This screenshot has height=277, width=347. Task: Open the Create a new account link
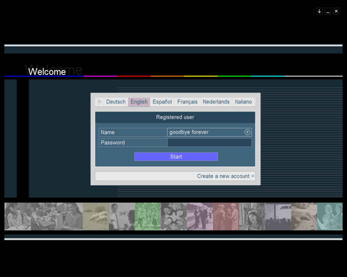(225, 176)
